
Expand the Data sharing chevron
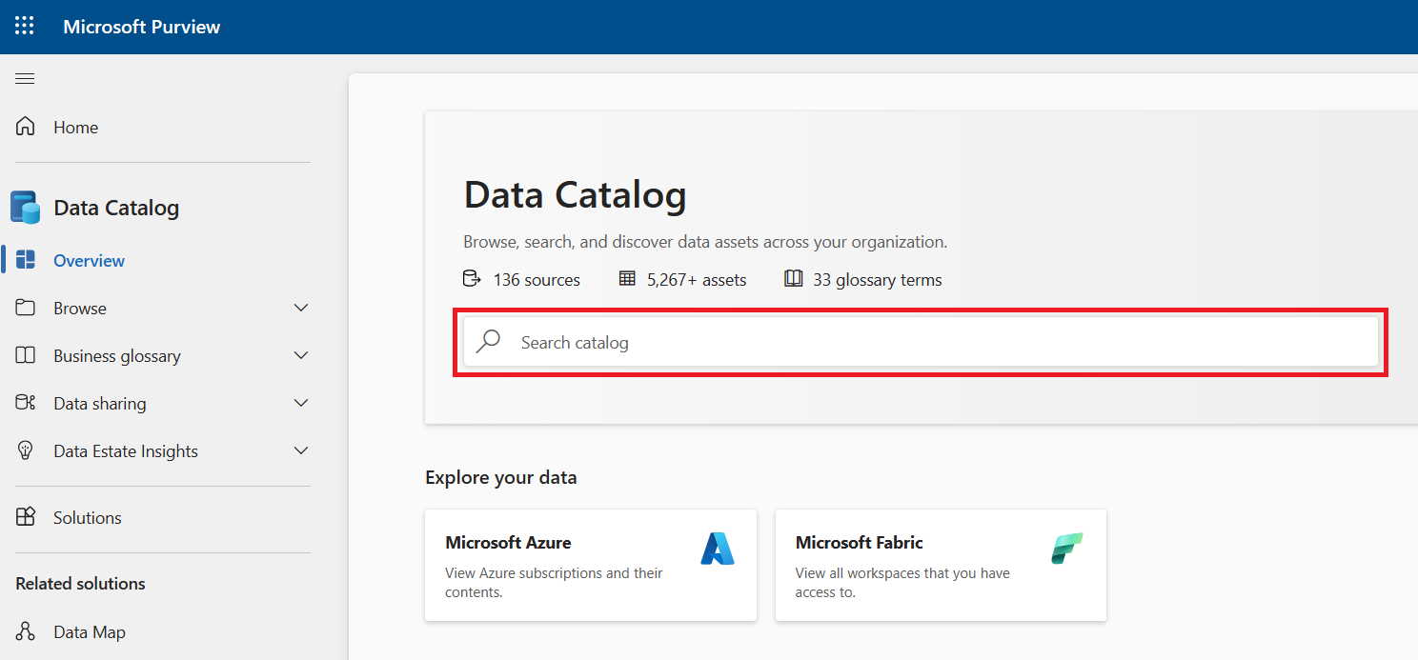[301, 403]
